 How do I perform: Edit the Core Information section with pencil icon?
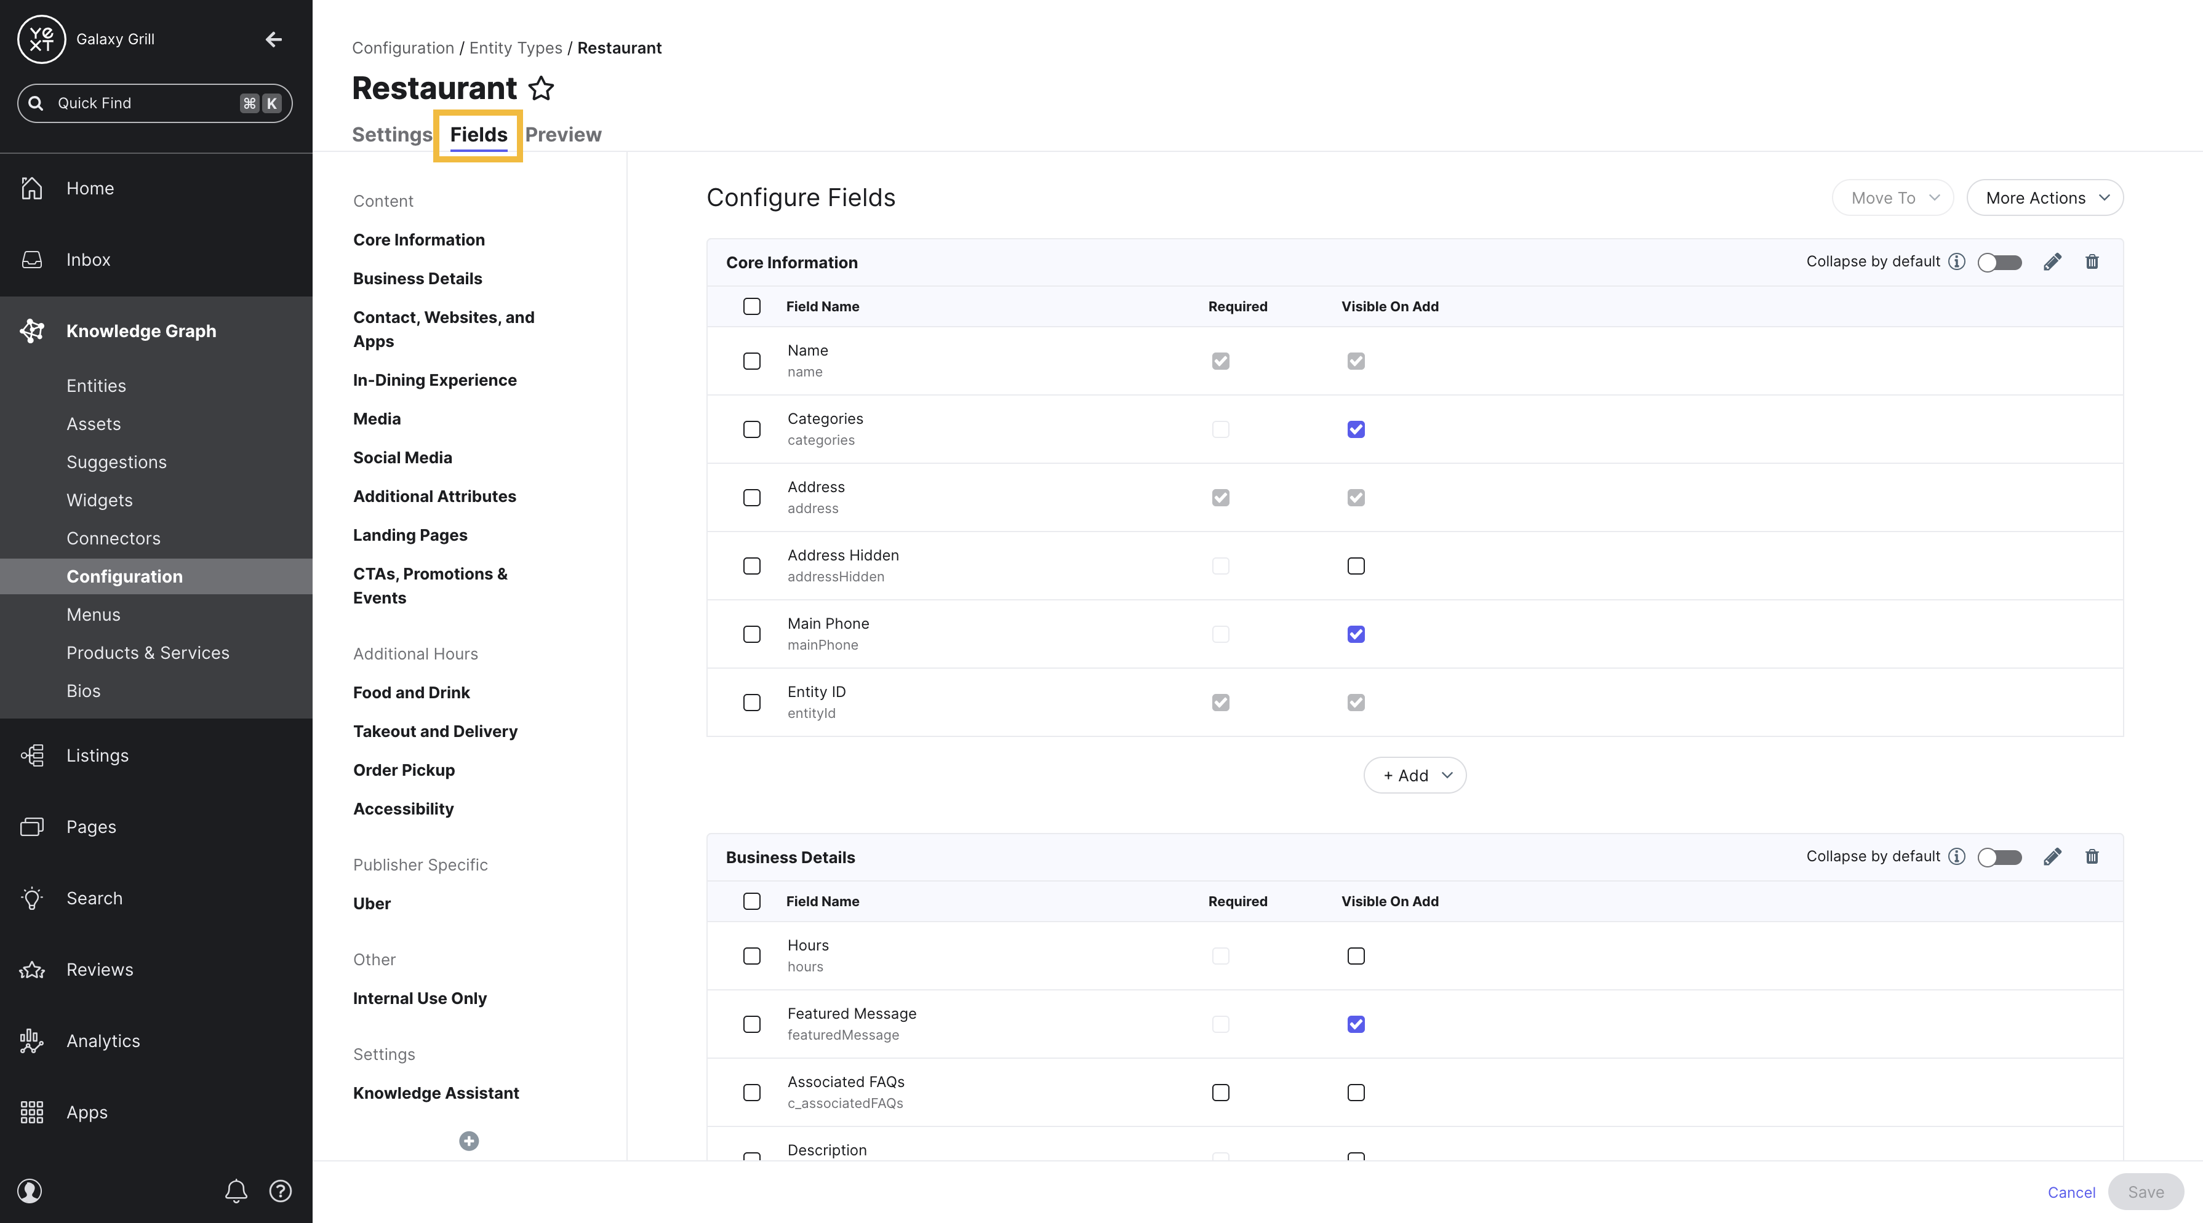click(2052, 261)
